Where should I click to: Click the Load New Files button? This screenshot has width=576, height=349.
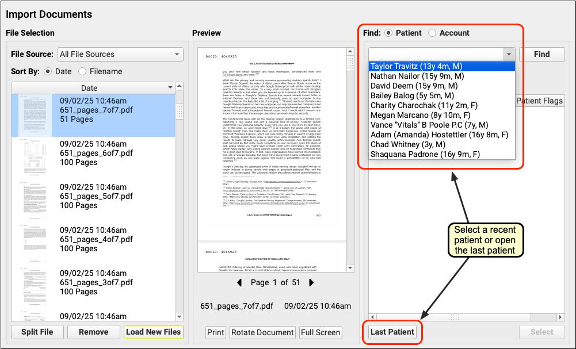point(154,332)
